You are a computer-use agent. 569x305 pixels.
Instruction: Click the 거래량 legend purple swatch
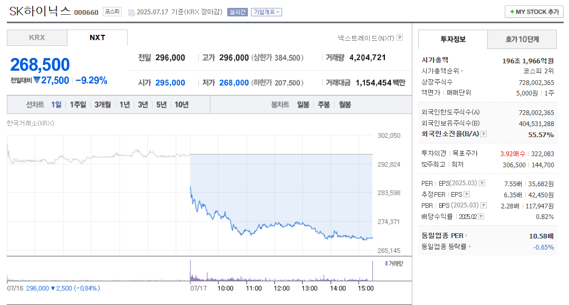pos(387,263)
